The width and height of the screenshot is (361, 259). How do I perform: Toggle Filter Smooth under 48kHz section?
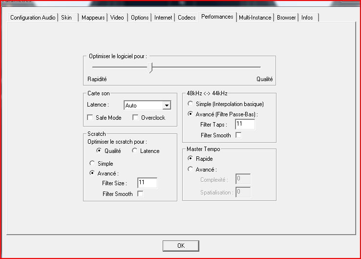pos(238,135)
